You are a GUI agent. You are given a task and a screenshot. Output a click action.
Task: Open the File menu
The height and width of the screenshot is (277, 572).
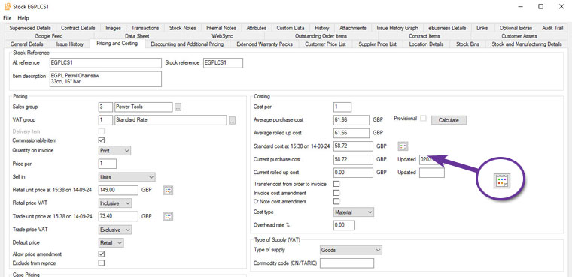tap(8, 18)
